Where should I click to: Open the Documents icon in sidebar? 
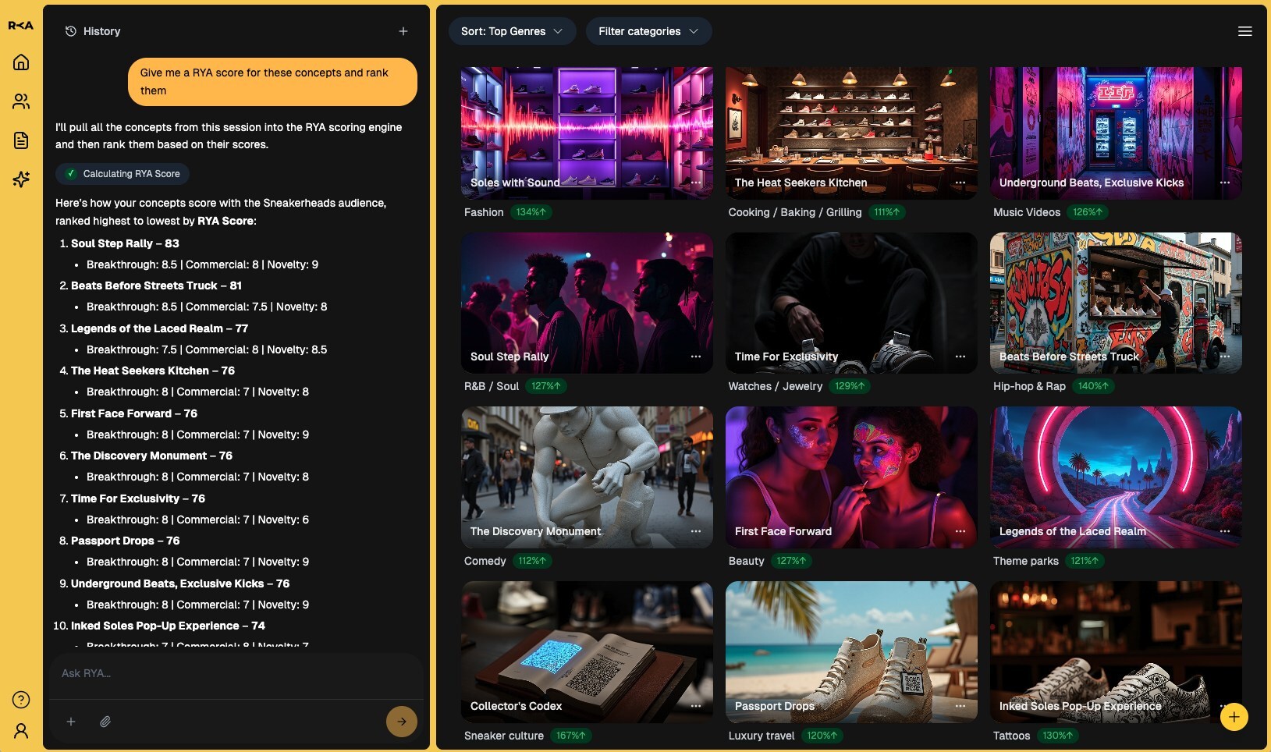[x=21, y=140]
